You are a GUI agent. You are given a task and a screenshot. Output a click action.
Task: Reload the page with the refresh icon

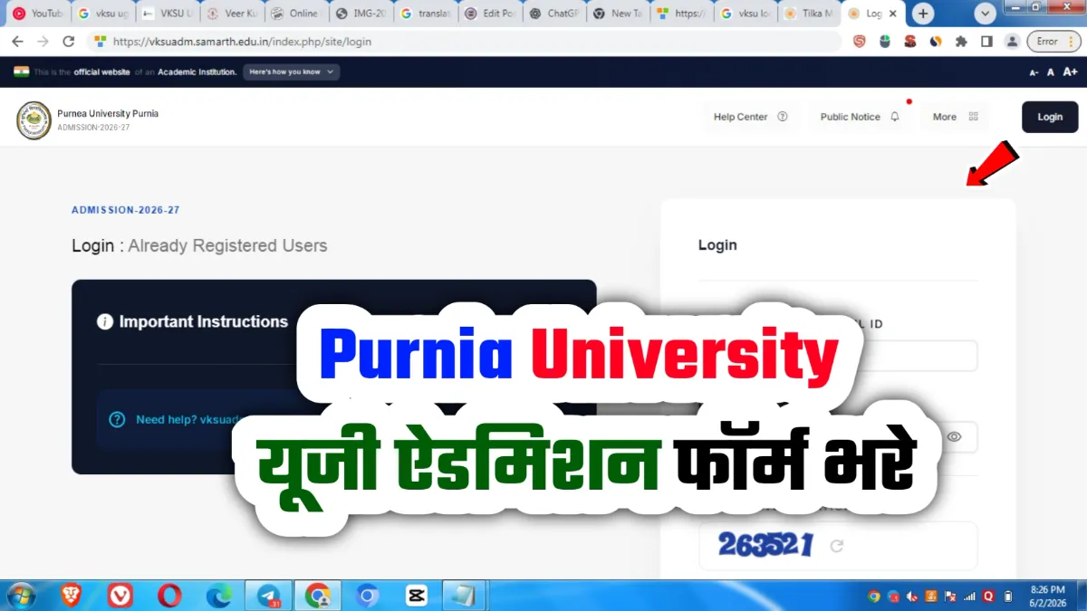(x=68, y=42)
